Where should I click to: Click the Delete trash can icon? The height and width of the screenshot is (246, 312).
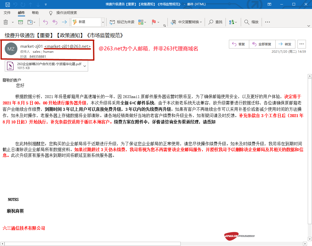click(x=6, y=22)
